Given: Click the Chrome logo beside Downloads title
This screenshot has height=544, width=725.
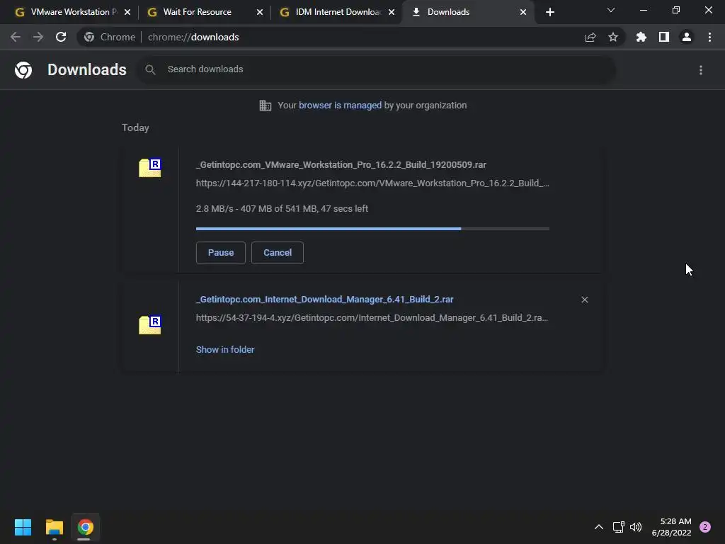Looking at the screenshot, I should point(23,70).
